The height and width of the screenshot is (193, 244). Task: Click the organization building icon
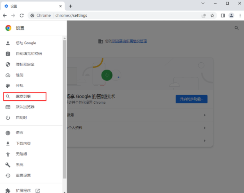click(100, 41)
